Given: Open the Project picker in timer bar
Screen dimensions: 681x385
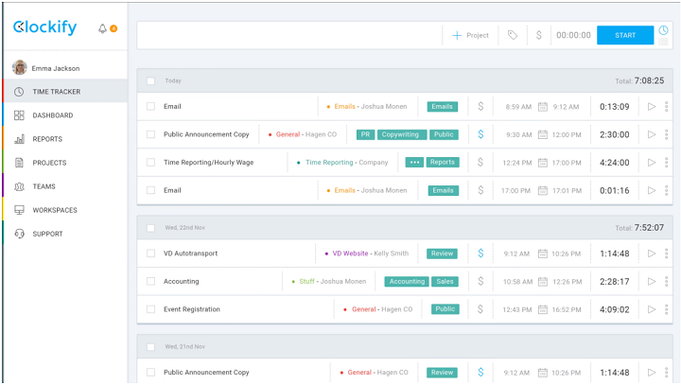Looking at the screenshot, I should 470,35.
